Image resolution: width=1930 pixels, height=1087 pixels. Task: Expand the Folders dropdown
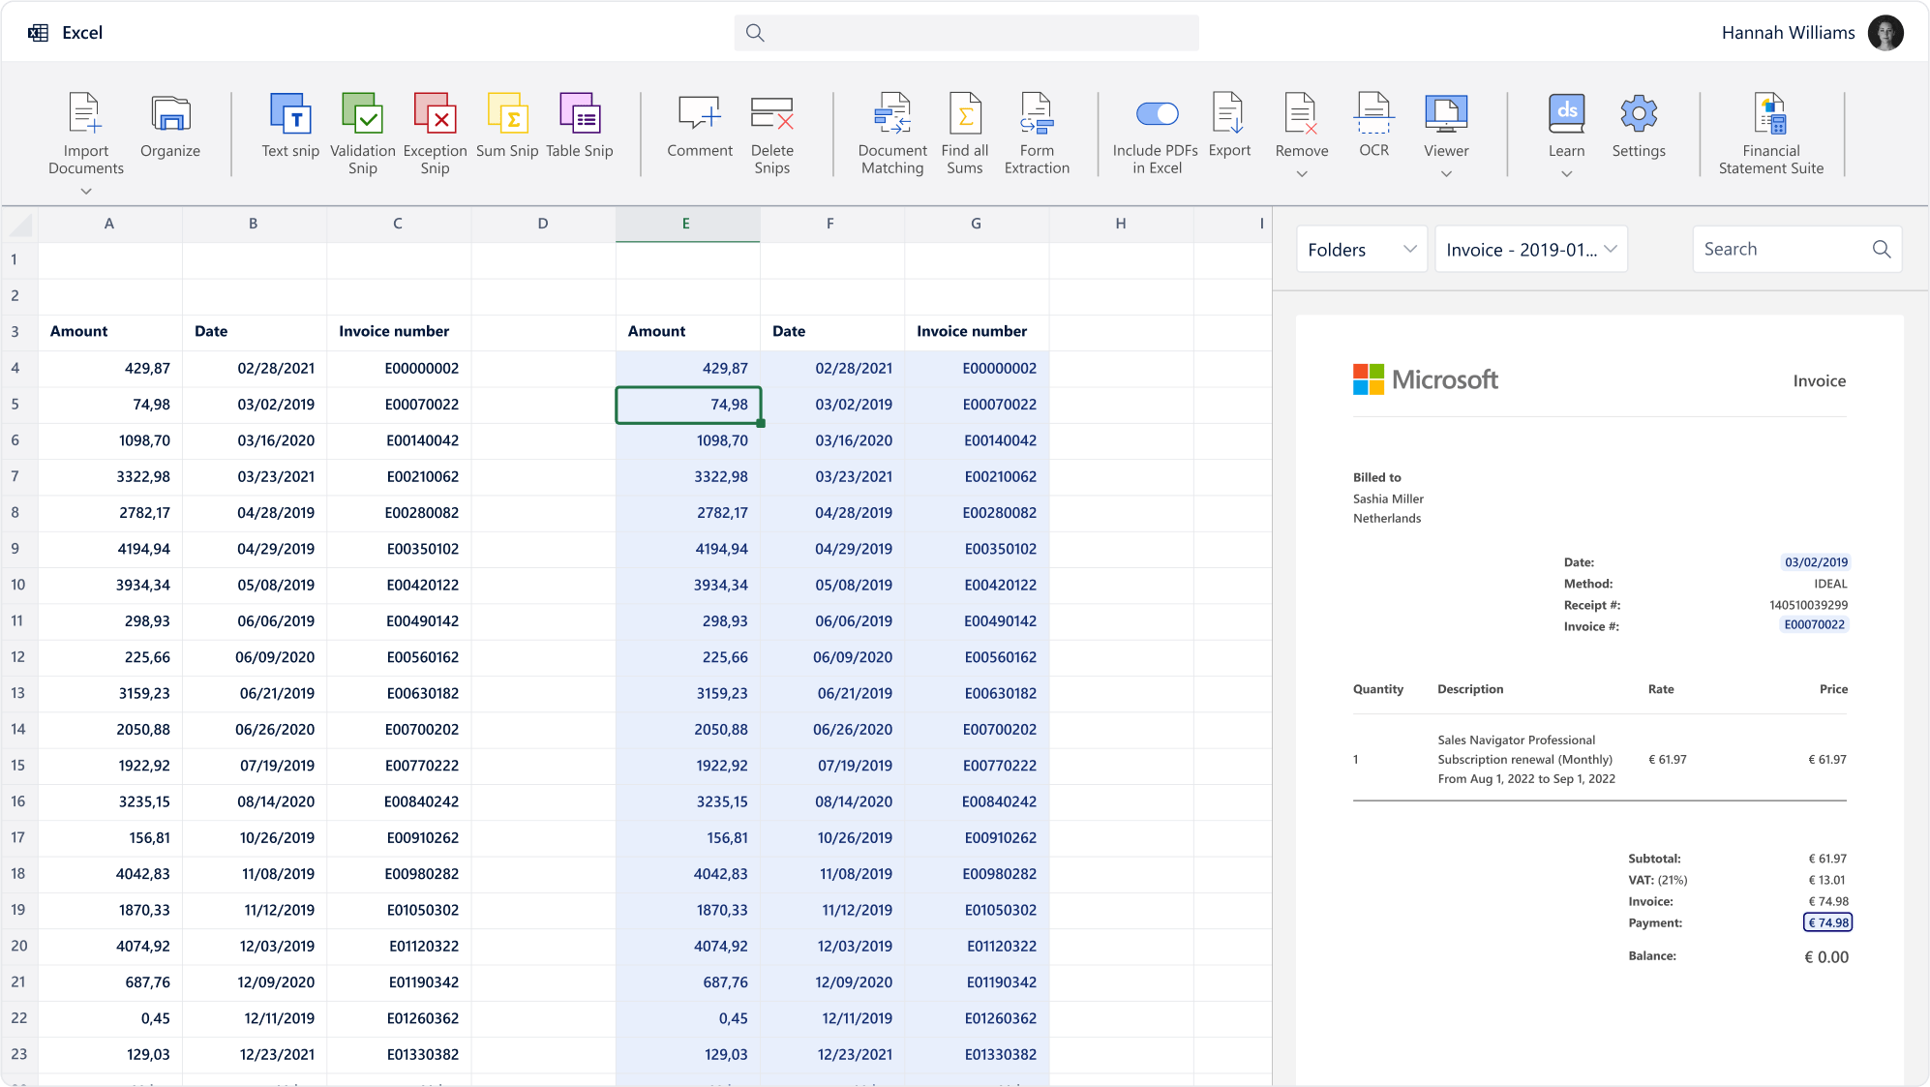(1360, 250)
